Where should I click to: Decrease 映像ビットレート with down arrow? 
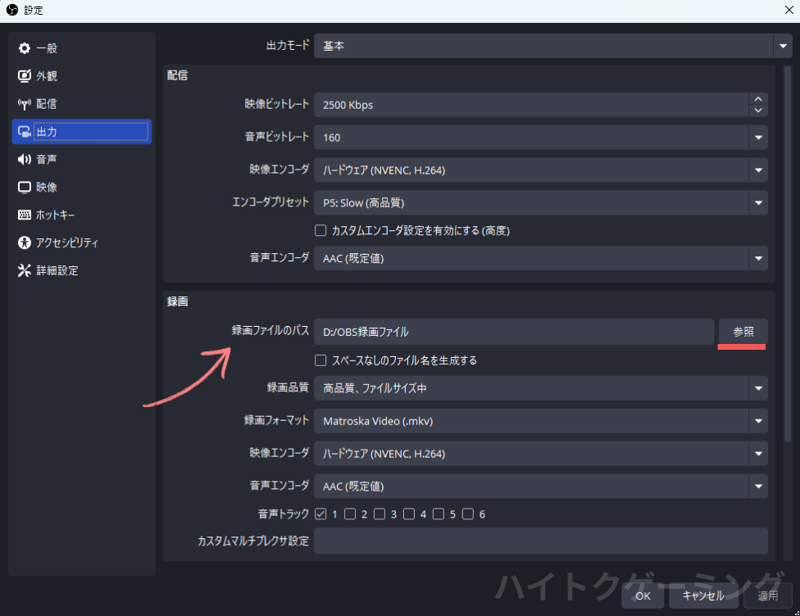point(758,111)
